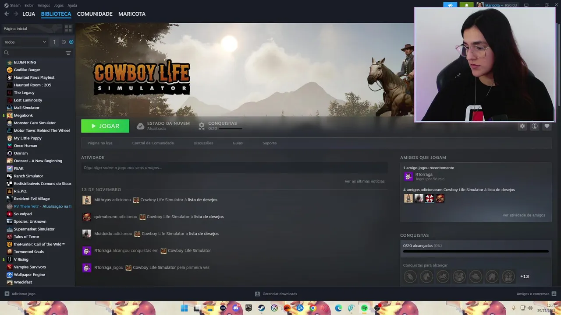Open Mithryas profile avatar in activity feed

pos(87,200)
